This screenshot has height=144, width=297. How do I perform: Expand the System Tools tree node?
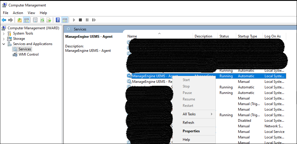(4, 34)
